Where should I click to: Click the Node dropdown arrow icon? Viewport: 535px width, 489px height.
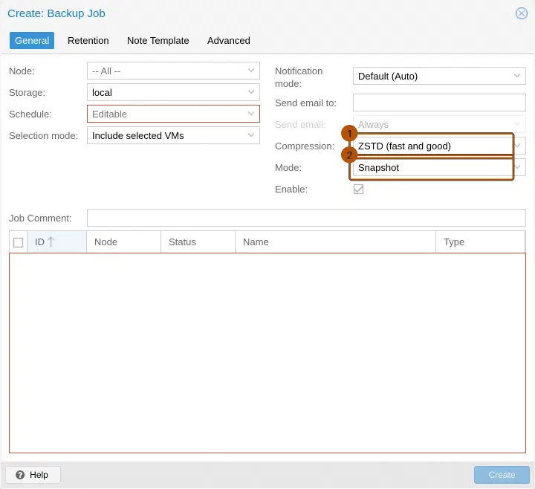coord(251,71)
